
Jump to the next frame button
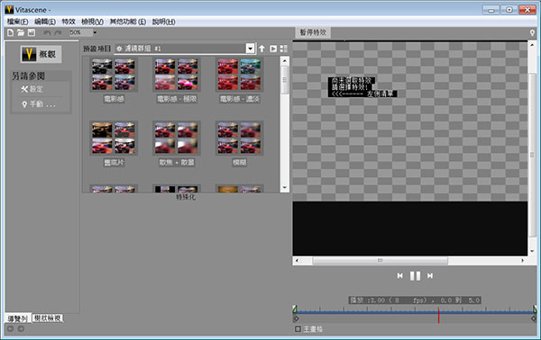[x=430, y=275]
